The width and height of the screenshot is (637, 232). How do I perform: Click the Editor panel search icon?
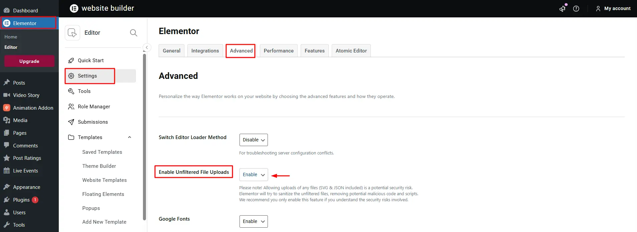[x=134, y=33]
